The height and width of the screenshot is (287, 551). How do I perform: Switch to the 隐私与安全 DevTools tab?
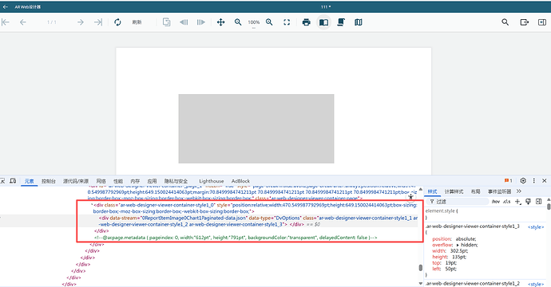[176, 181]
